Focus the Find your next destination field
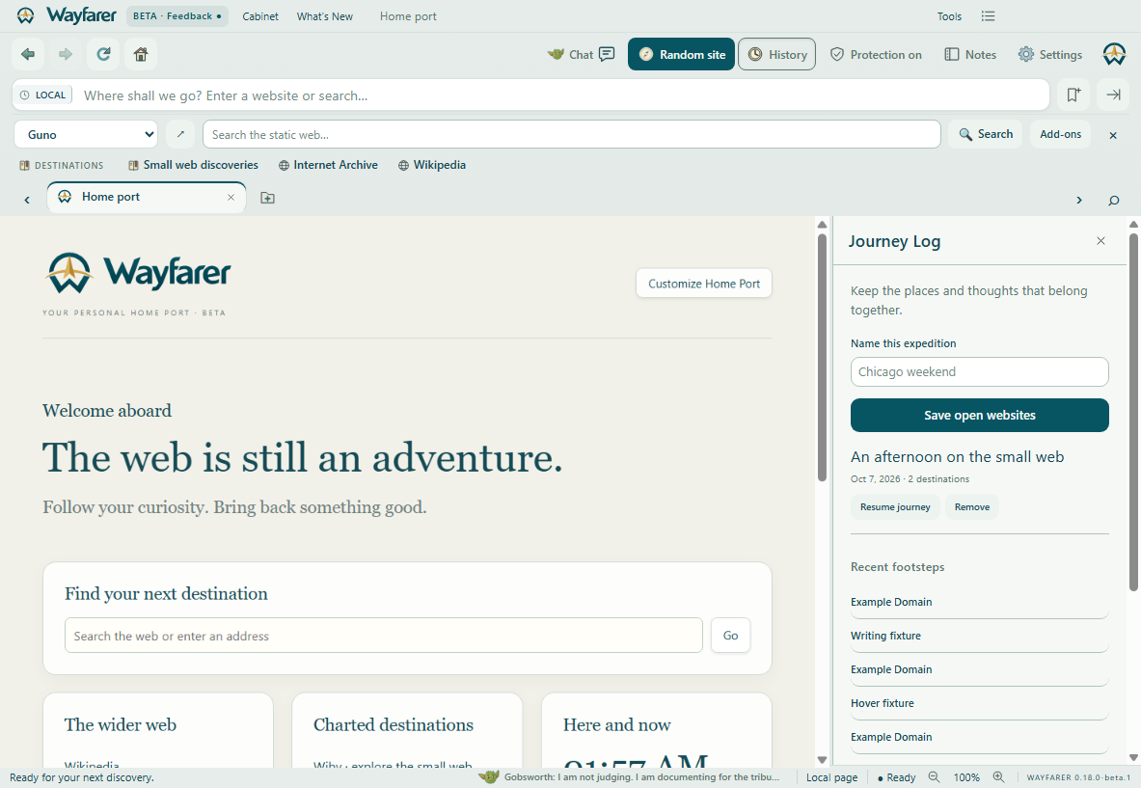This screenshot has width=1141, height=788. (x=384, y=636)
